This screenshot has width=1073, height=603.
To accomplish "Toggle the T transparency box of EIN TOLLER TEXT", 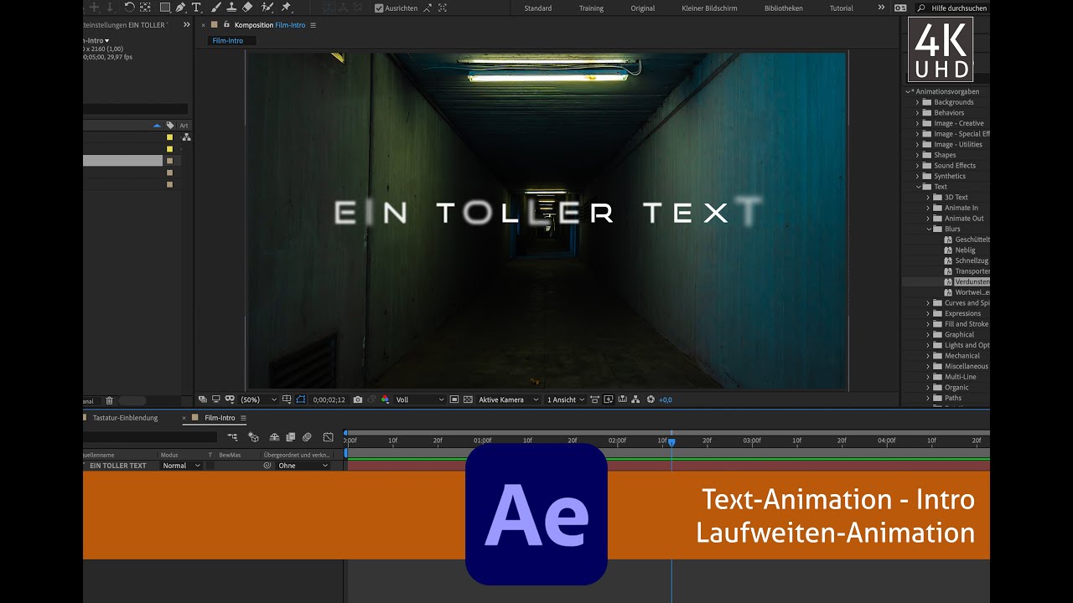I will coord(210,466).
